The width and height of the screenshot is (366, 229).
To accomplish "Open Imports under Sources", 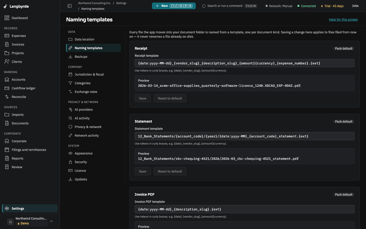I will click(x=30, y=114).
